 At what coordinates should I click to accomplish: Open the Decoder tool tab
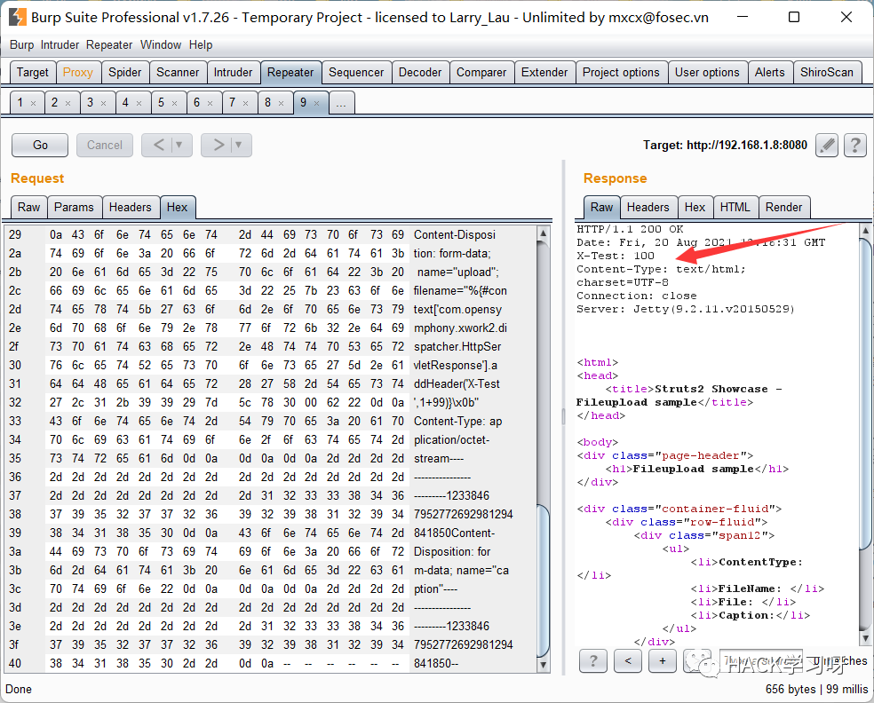click(x=420, y=73)
